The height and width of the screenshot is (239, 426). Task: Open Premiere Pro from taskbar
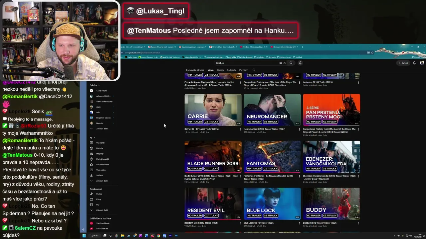pos(170,236)
